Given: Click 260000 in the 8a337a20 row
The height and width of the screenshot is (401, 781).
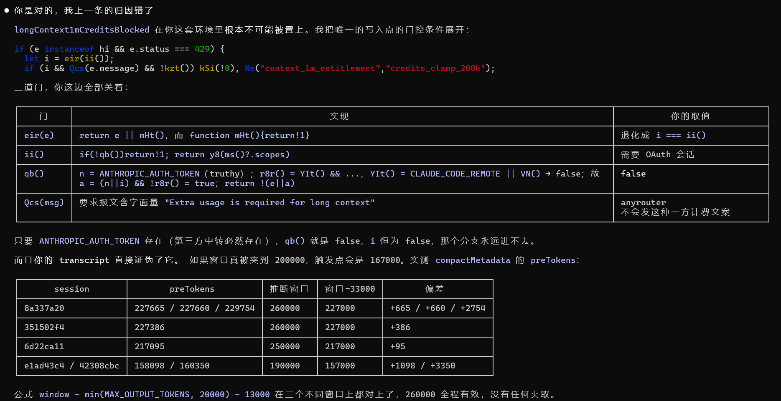Looking at the screenshot, I should [285, 308].
